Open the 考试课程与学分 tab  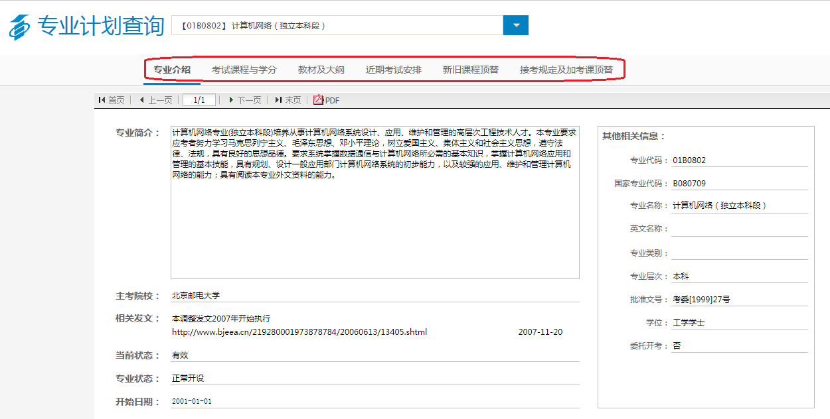[244, 70]
